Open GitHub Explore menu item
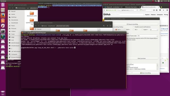Viewport: 170px width, 96px height. pyautogui.click(x=147, y=15)
